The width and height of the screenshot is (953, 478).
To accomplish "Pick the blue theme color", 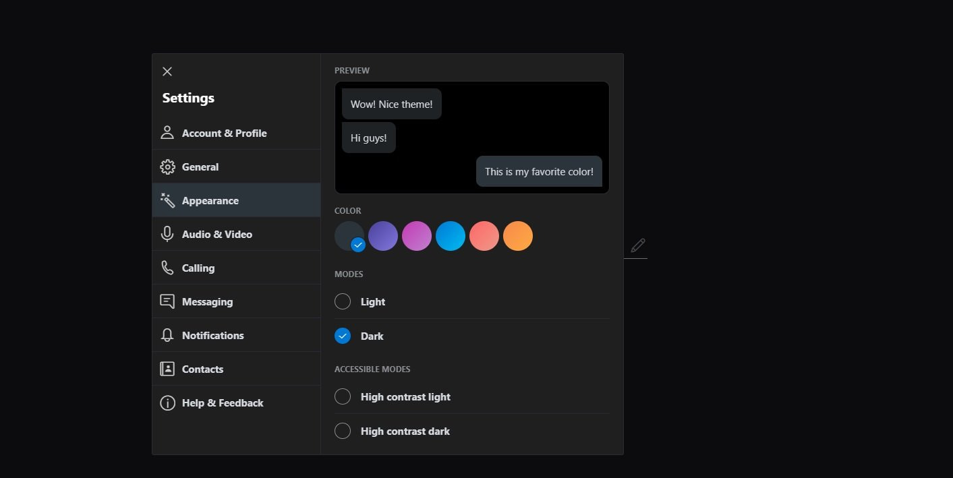I will [451, 236].
